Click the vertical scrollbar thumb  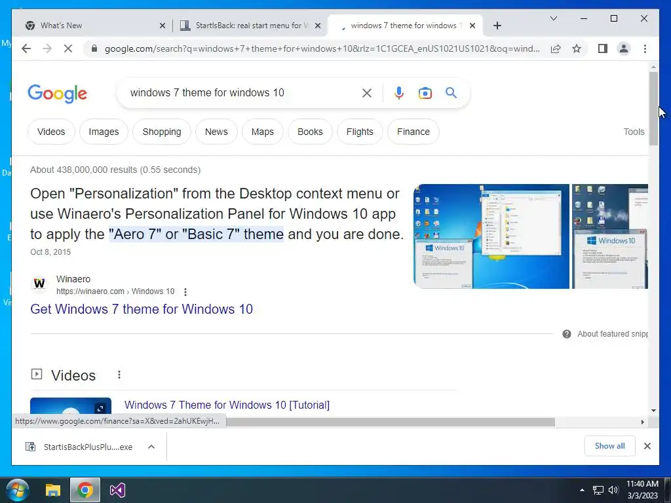tap(653, 109)
